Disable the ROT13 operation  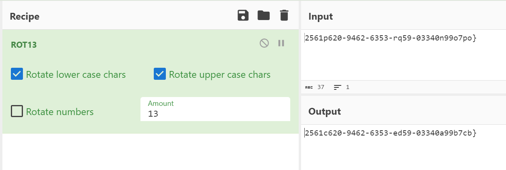(264, 43)
